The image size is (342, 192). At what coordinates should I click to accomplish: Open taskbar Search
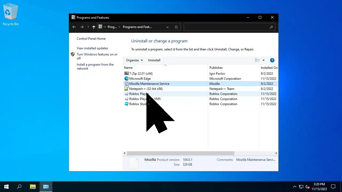pos(19,187)
